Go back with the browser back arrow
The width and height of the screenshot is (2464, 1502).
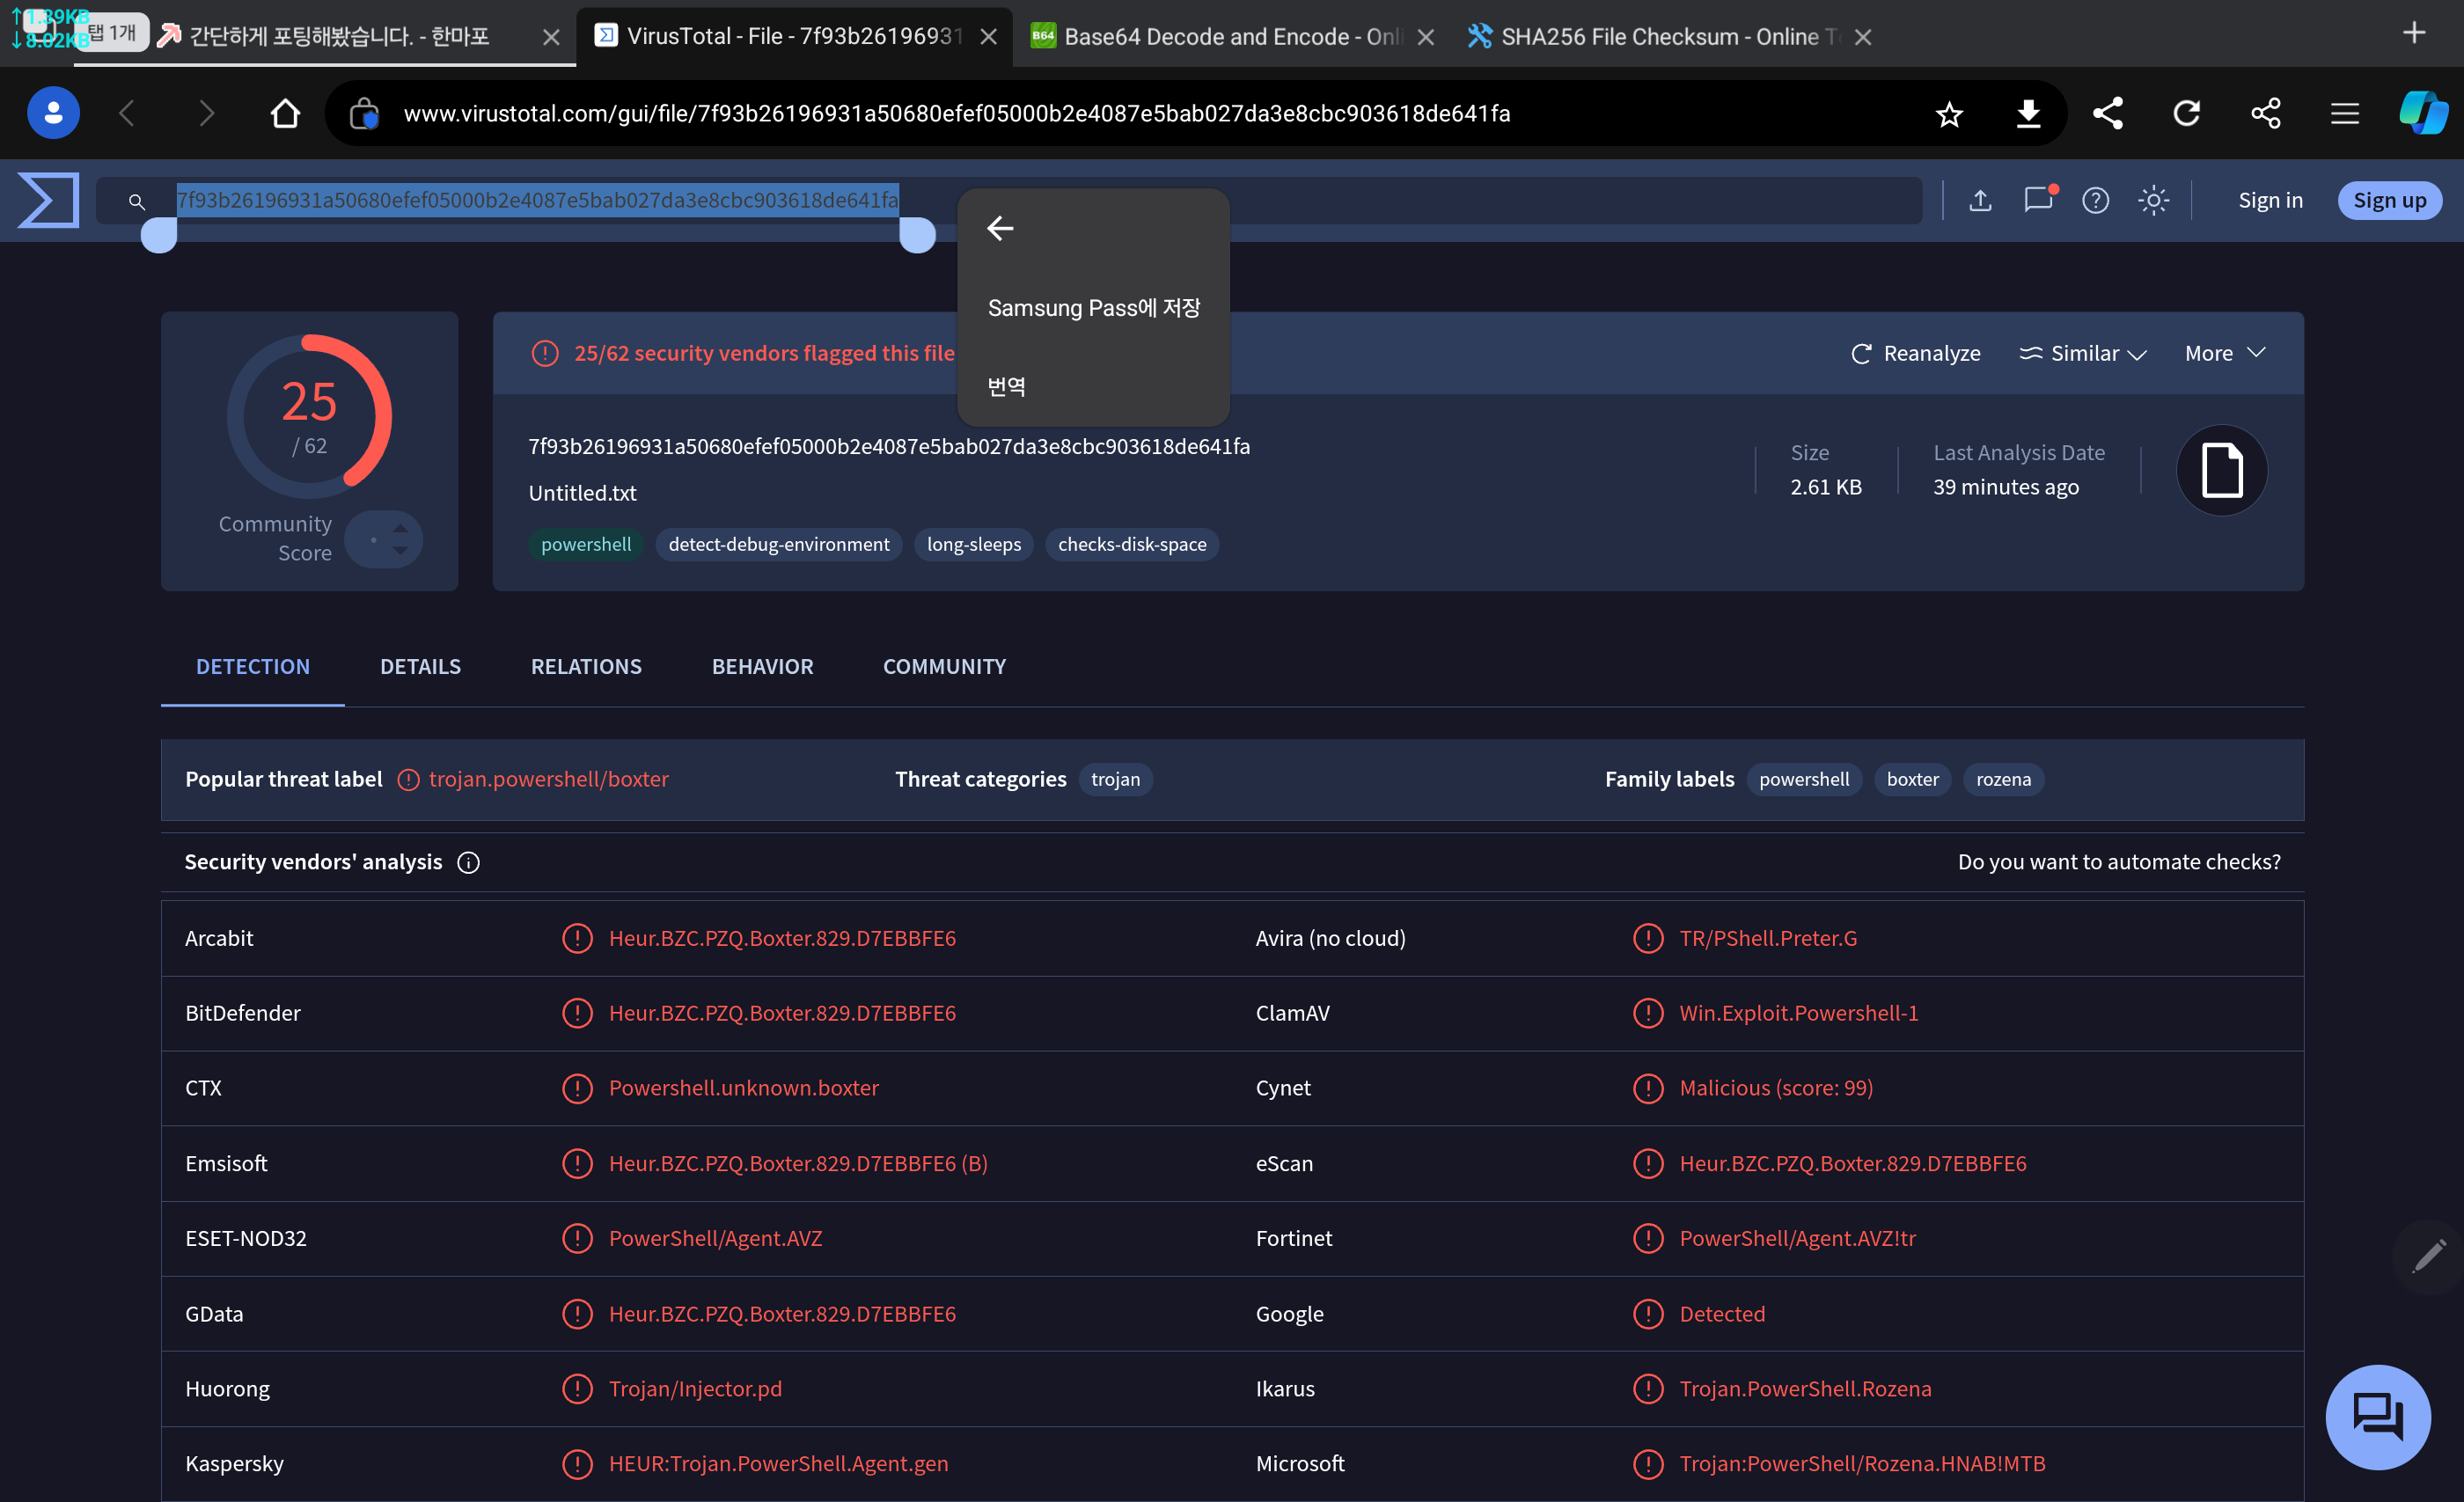click(127, 113)
